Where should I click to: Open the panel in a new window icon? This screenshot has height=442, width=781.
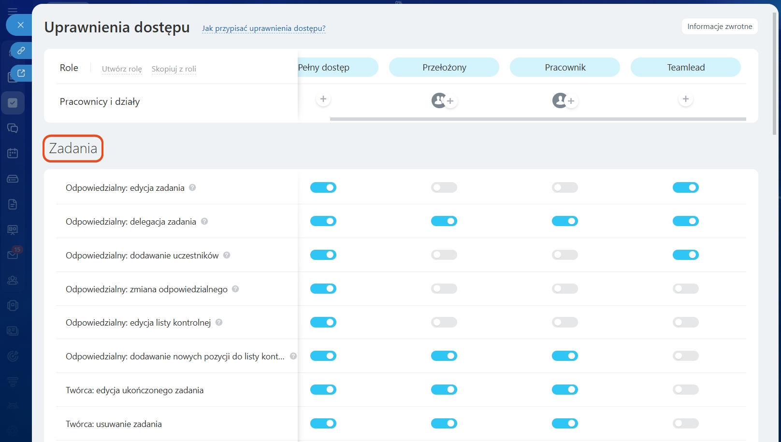click(x=21, y=73)
